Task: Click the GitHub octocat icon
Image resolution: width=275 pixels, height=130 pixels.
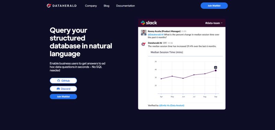Action: click(x=58, y=81)
